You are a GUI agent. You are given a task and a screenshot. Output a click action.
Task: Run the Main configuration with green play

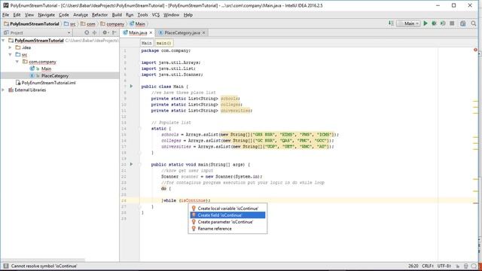pos(426,23)
